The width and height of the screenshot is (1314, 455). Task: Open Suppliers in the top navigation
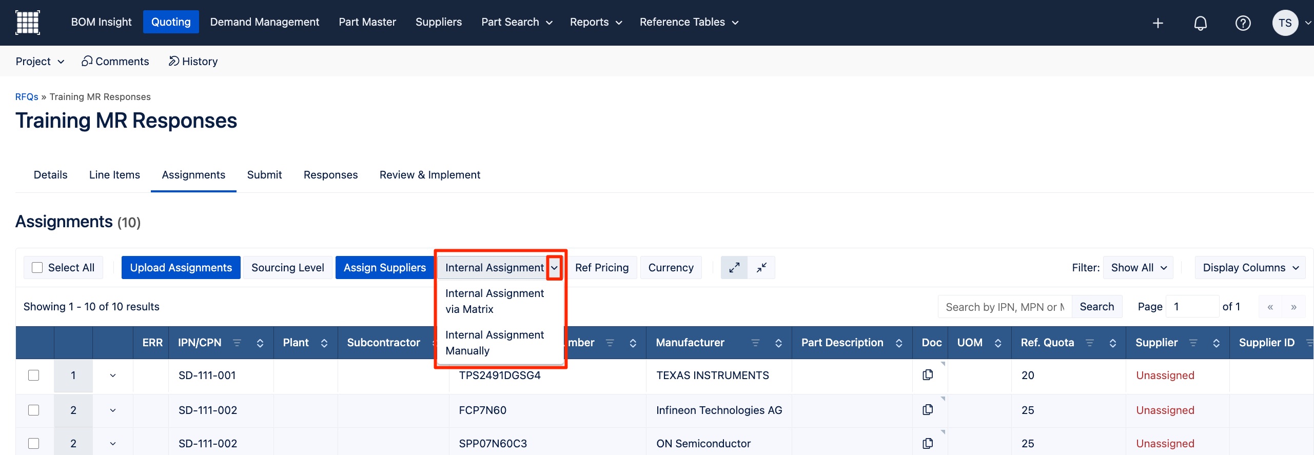(x=438, y=22)
